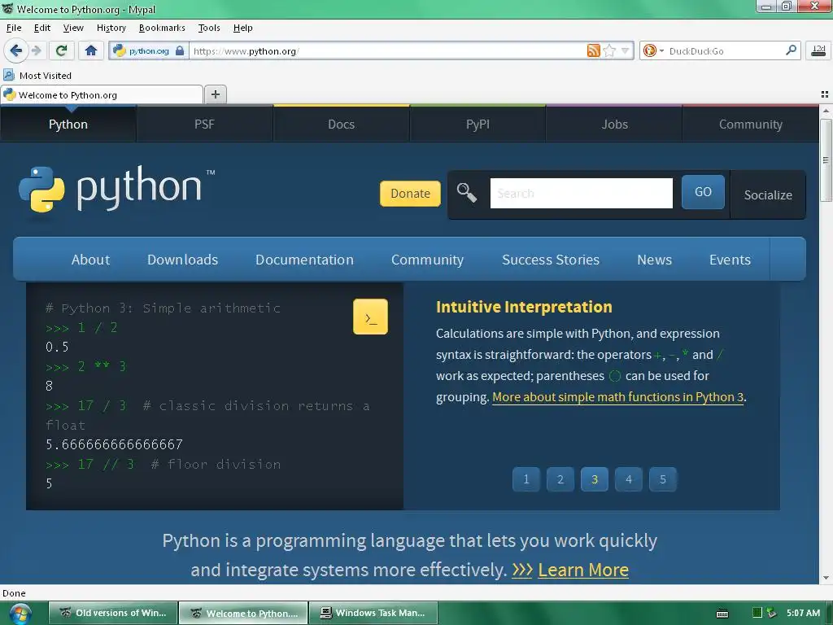Image resolution: width=833 pixels, height=625 pixels.
Task: Open the Windows Start orb
Action: click(20, 614)
